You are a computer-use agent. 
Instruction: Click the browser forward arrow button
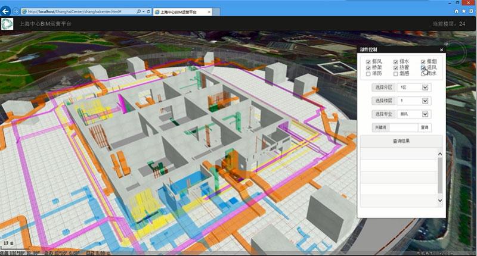[x=16, y=11]
